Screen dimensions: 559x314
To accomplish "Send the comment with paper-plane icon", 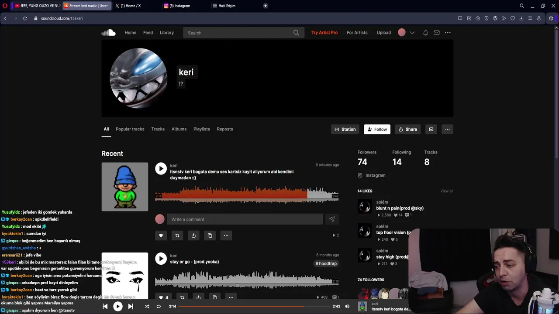I will pyautogui.click(x=332, y=219).
